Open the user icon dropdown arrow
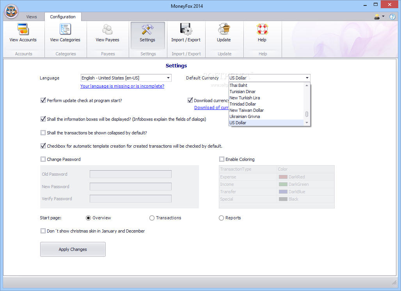The image size is (401, 291). coord(383,16)
